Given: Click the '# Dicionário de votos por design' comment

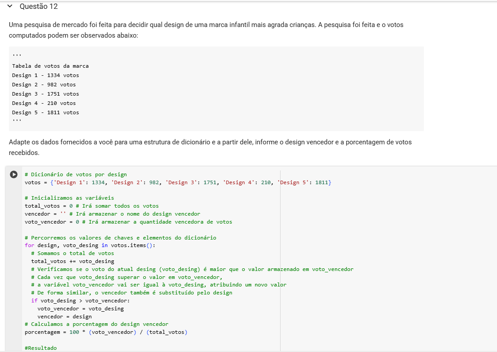Looking at the screenshot, I should tap(76, 174).
